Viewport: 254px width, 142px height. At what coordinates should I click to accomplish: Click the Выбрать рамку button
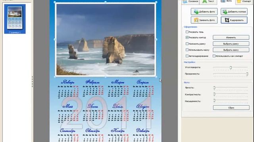tap(231, 44)
